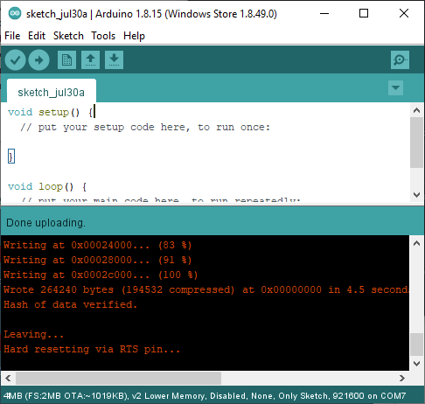Click the editor scrollbar down arrow
Viewport: 425px width, 404px height.
[416, 194]
